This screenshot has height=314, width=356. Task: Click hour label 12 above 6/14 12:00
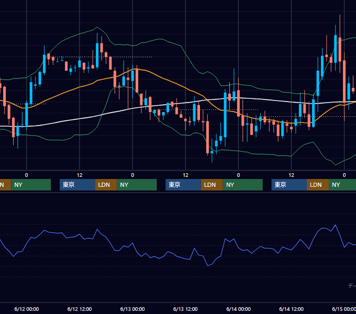(x=291, y=175)
